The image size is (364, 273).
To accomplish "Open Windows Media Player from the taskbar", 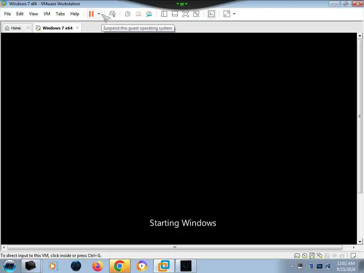I will click(x=53, y=266).
